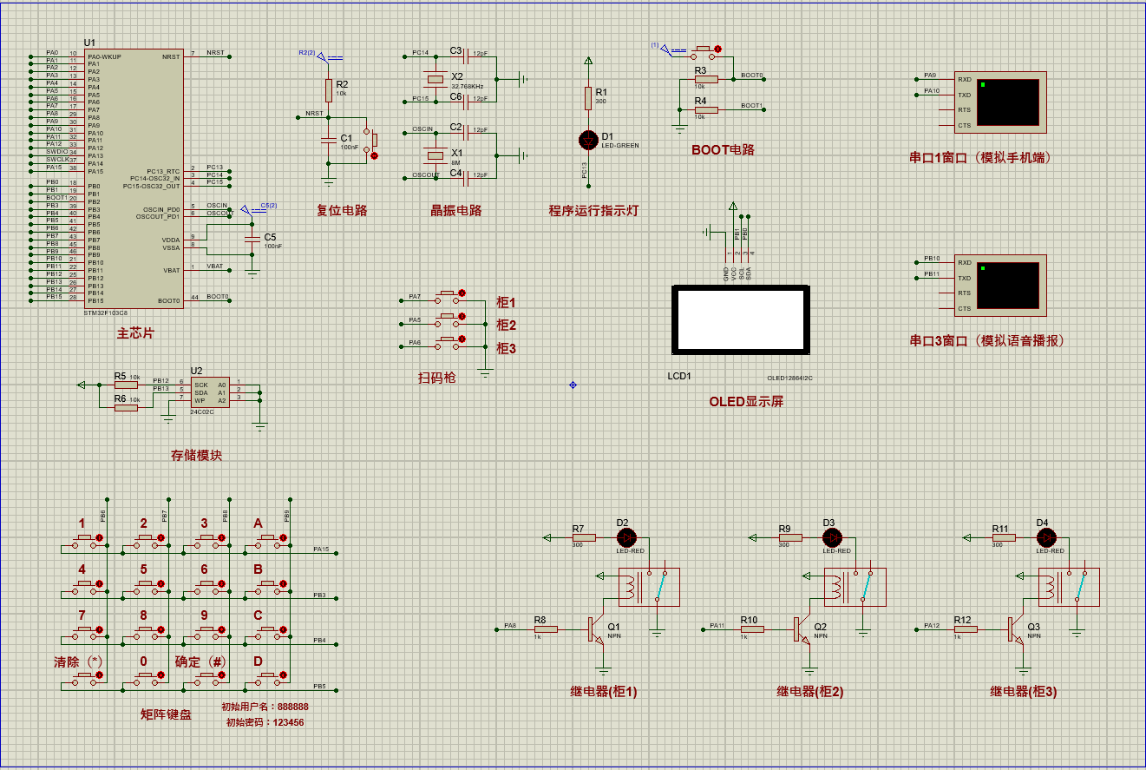
Task: Click the 继电器(柜1) label
Action: tap(604, 692)
